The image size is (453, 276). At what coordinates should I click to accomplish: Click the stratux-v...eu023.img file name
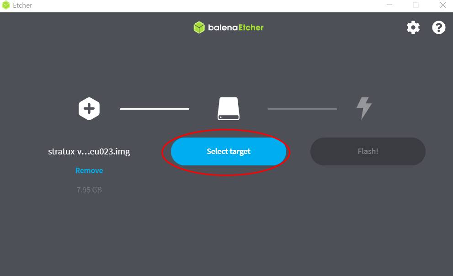(x=89, y=151)
